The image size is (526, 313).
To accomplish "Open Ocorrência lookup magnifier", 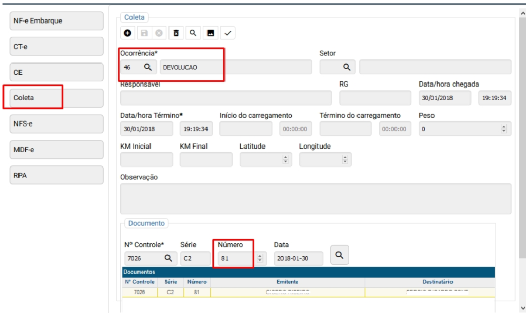I will pos(147,67).
